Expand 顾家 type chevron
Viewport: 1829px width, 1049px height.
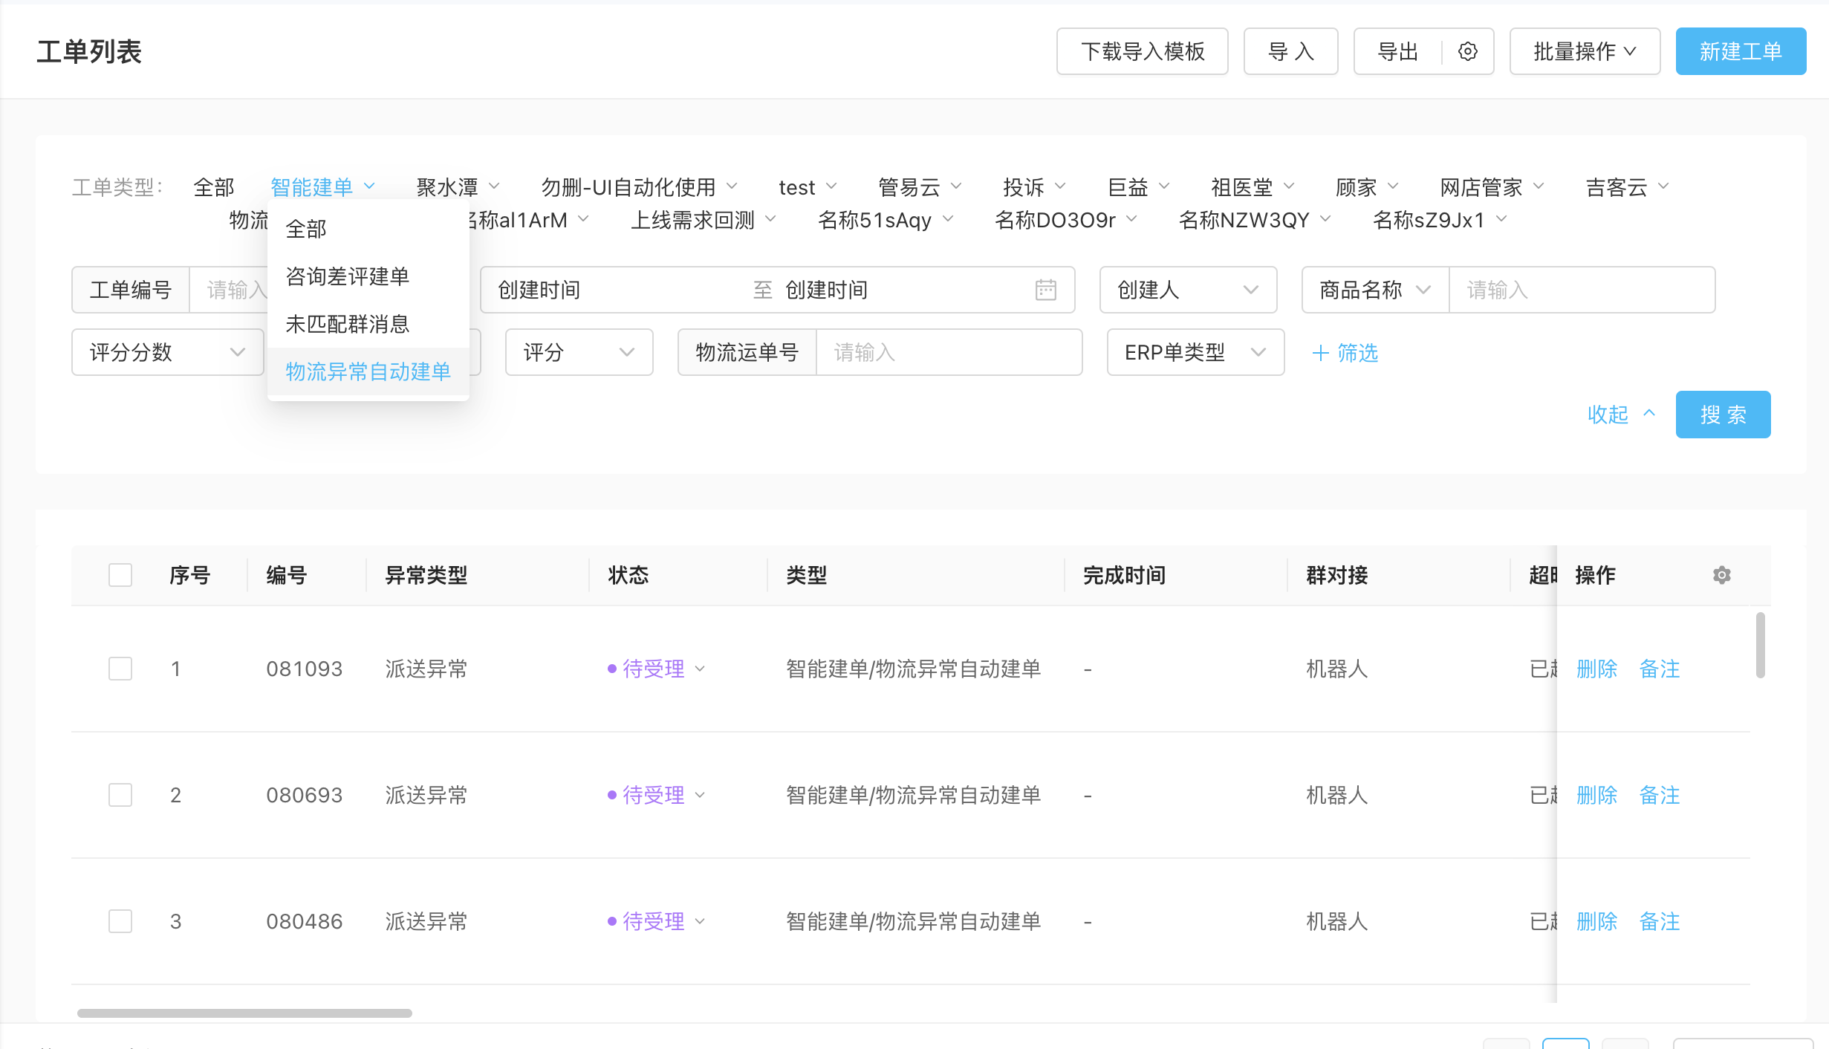pos(1393,186)
